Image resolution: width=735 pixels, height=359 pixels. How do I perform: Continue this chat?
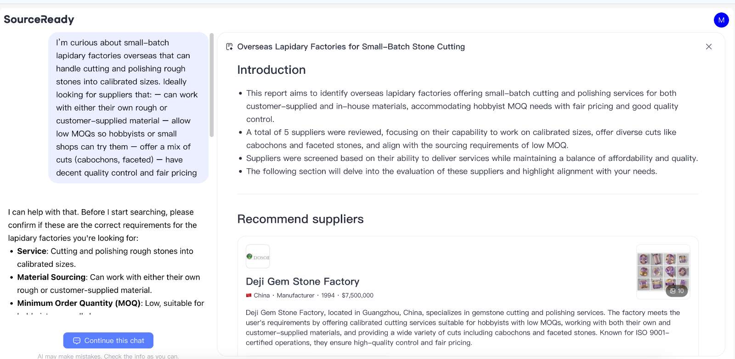pyautogui.click(x=108, y=341)
